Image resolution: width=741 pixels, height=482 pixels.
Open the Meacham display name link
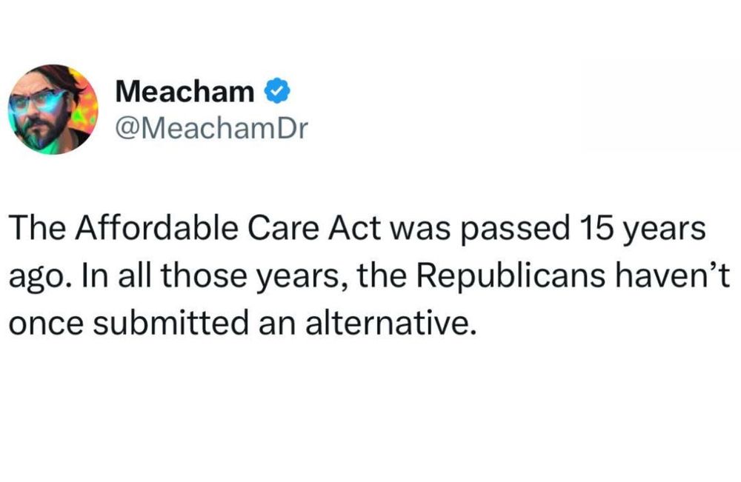pos(185,91)
